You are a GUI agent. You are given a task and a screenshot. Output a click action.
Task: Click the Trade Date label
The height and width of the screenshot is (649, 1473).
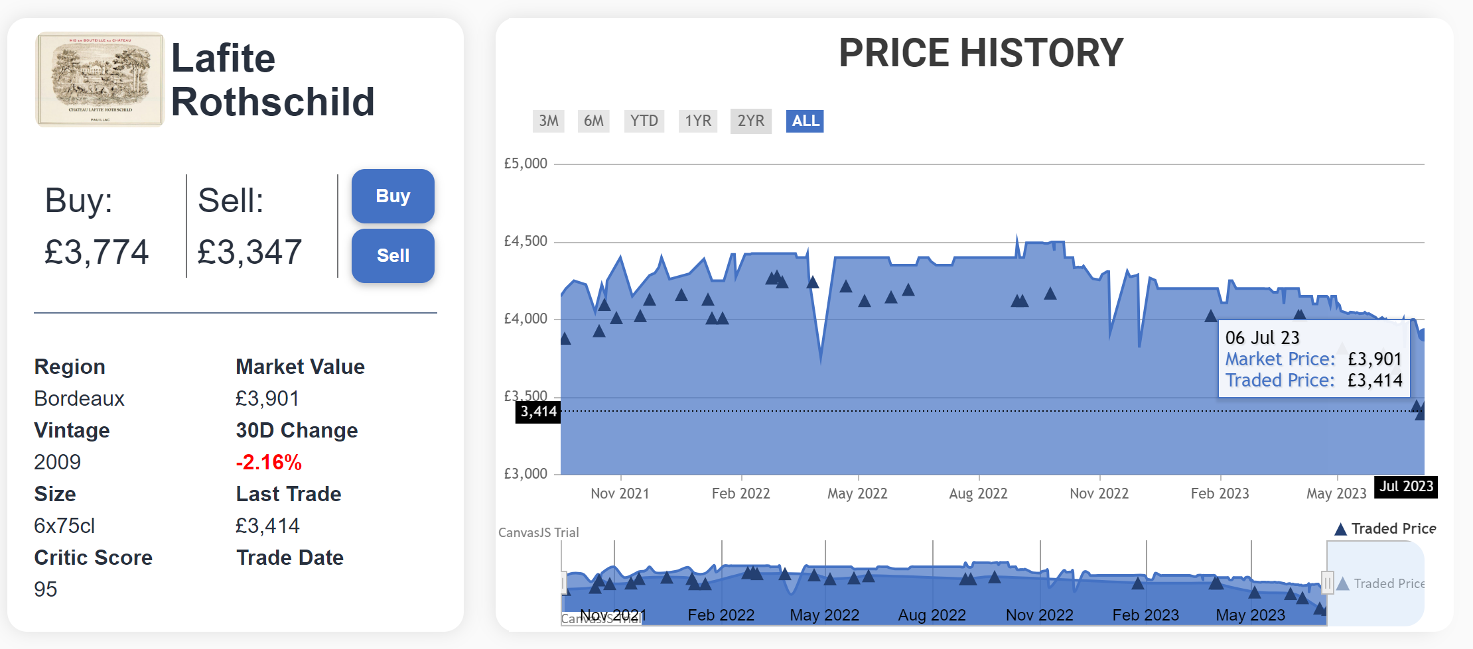289,558
